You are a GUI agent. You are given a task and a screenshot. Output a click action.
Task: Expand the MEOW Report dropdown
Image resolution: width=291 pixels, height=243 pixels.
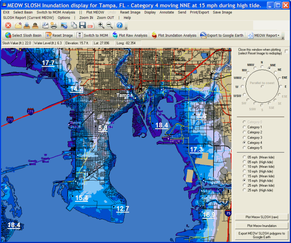[278, 35]
